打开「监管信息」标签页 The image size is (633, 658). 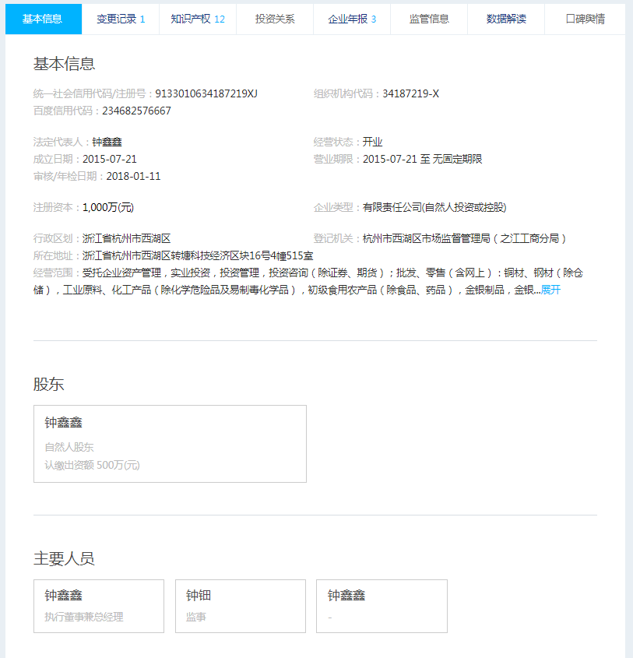tap(427, 19)
